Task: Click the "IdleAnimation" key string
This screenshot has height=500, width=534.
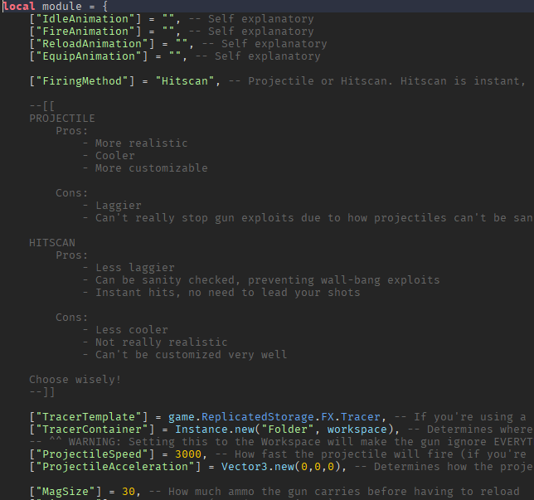Action: 85,19
